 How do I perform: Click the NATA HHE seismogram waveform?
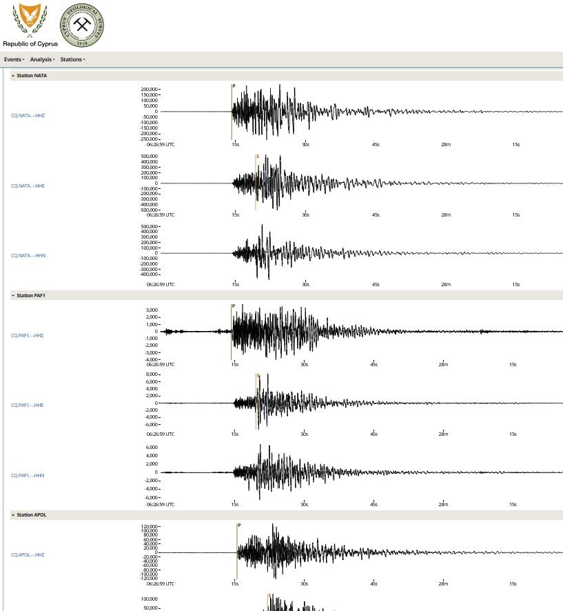click(361, 182)
